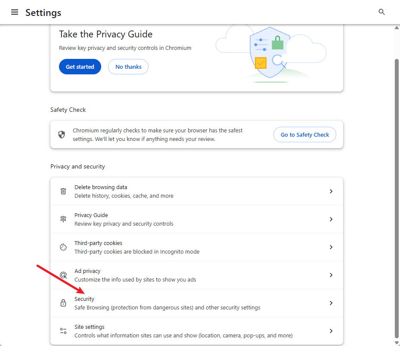Open the hamburger main menu
400x346 pixels.
pyautogui.click(x=15, y=12)
